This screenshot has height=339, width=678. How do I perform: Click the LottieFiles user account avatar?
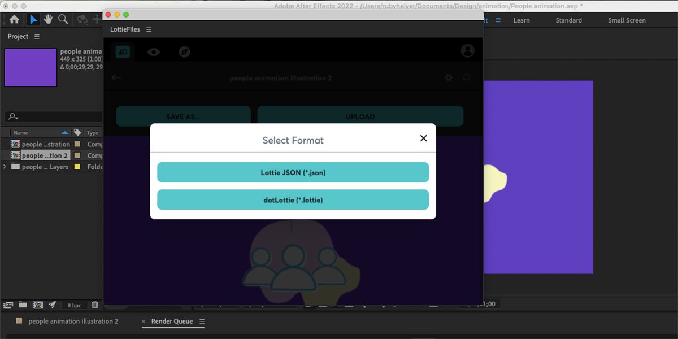pos(468,51)
